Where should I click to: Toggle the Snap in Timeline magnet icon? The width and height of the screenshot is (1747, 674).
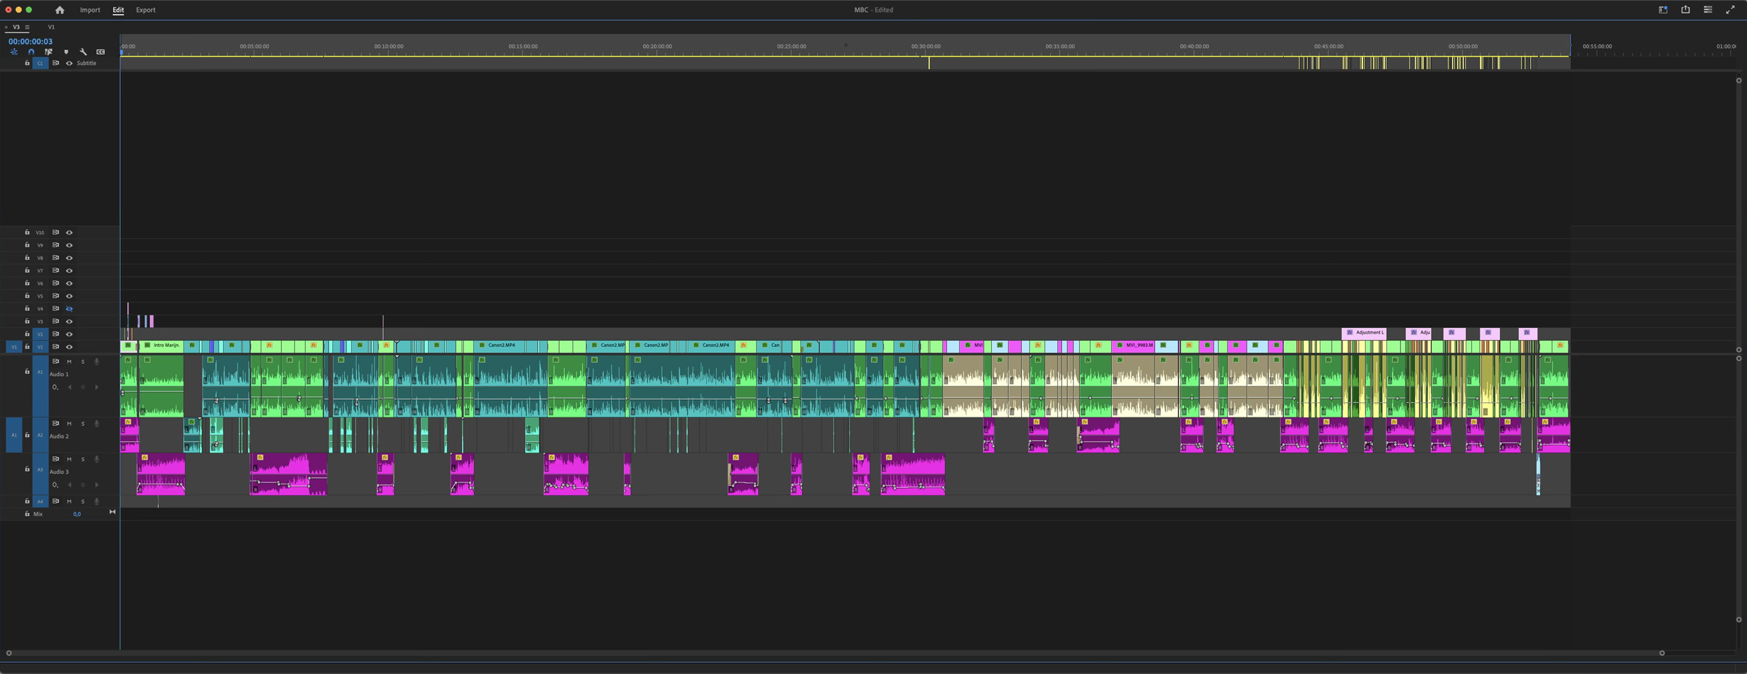pos(31,51)
